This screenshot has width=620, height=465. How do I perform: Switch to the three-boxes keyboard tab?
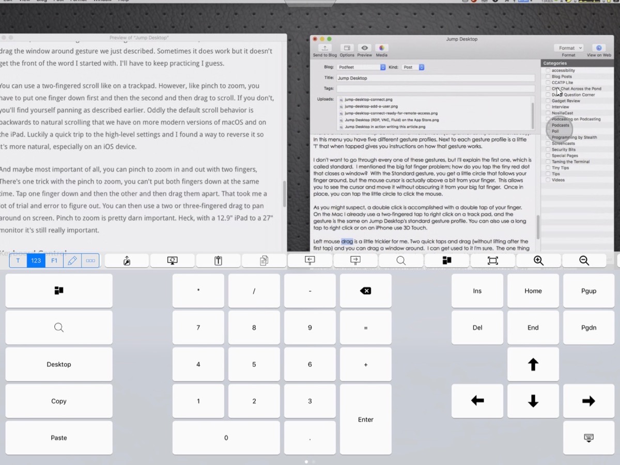(x=90, y=261)
